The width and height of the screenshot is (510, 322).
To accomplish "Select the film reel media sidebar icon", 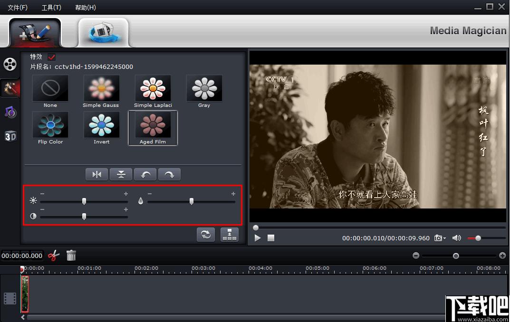I will coord(10,64).
